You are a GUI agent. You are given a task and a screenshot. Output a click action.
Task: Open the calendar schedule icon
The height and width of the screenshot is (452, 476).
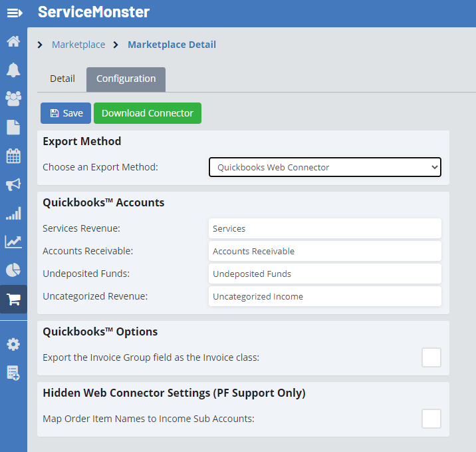pos(13,156)
